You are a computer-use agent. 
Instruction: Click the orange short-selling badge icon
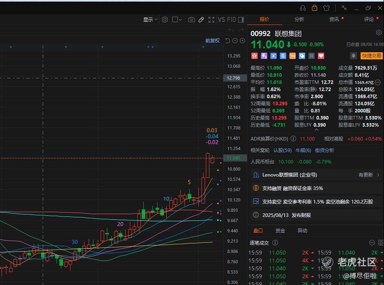pyautogui.click(x=293, y=56)
